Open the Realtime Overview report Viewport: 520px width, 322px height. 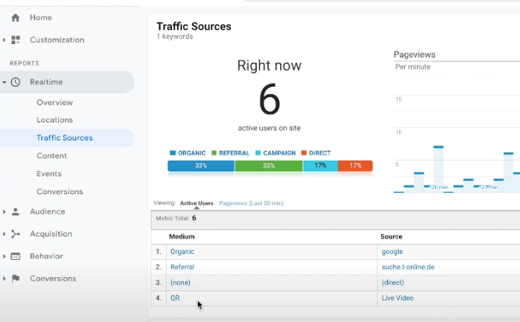tap(55, 102)
